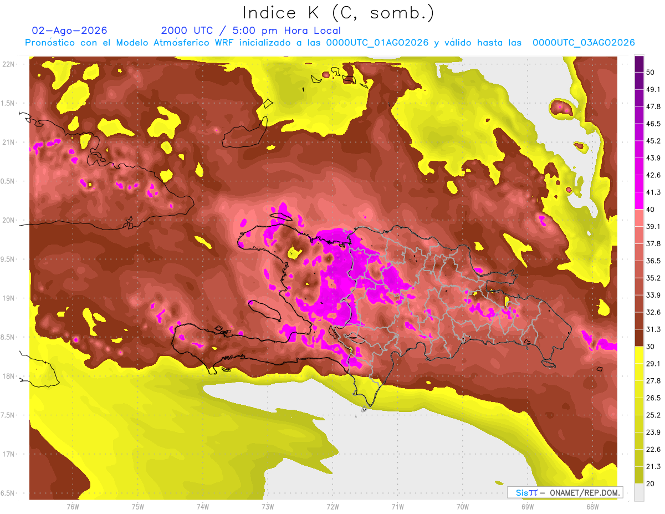Screen dimensions: 665x514
Task: Click the '32.6' legend value
Action: coord(654,312)
